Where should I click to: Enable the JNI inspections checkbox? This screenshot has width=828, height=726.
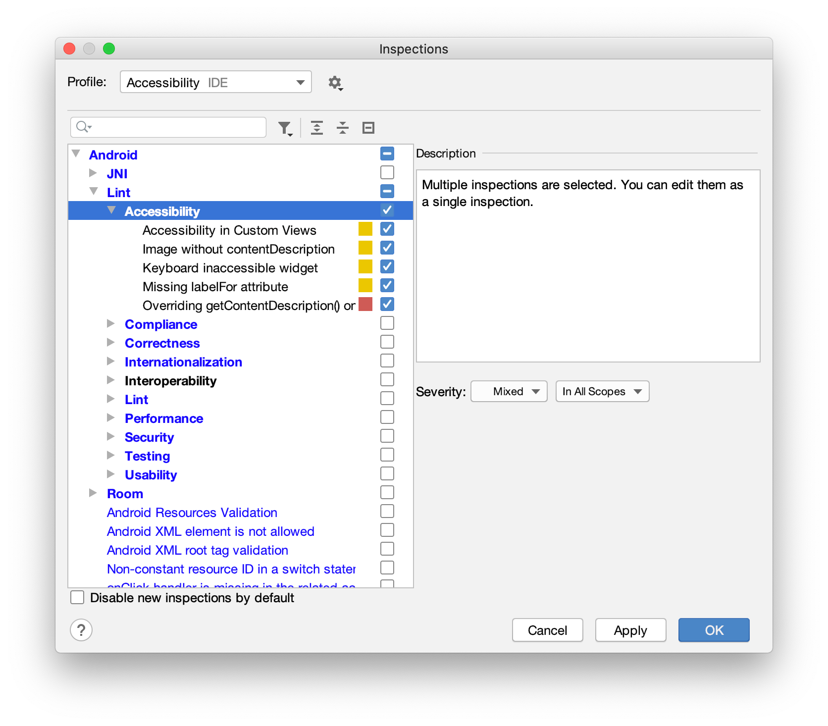(x=387, y=172)
